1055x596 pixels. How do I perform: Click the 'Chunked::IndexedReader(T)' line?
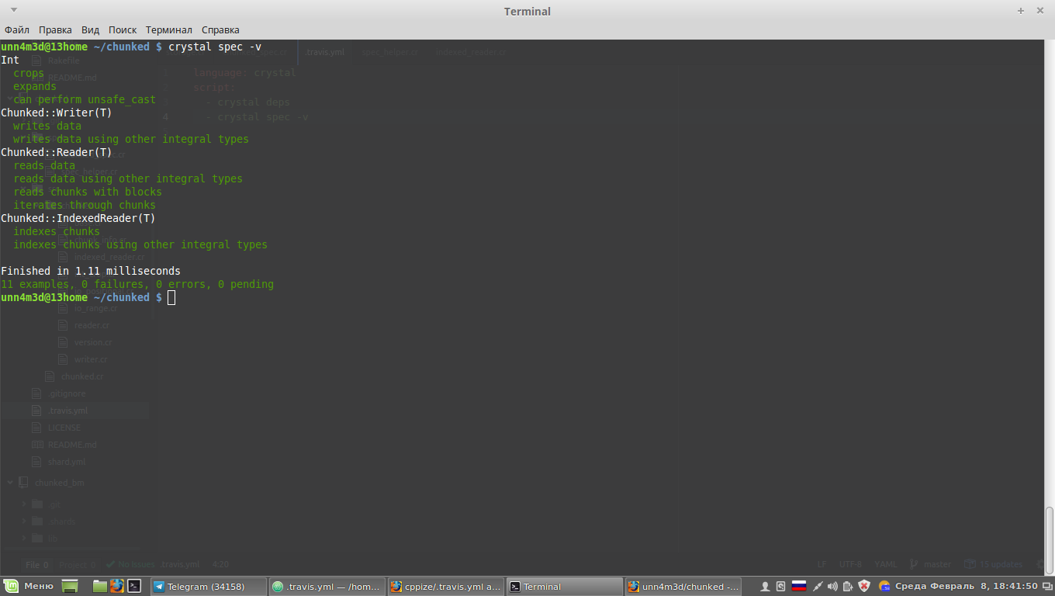pyautogui.click(x=78, y=218)
